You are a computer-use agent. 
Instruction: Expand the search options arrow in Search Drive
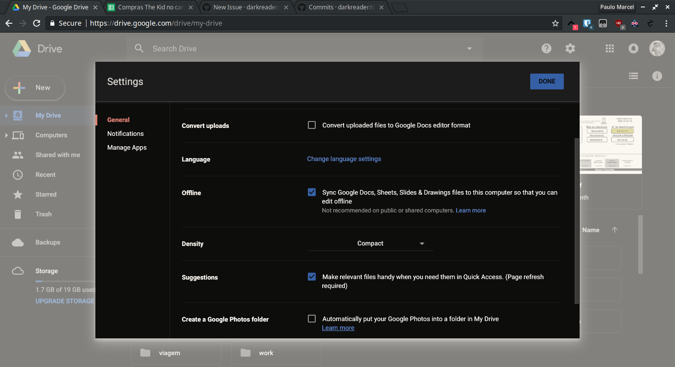point(469,48)
